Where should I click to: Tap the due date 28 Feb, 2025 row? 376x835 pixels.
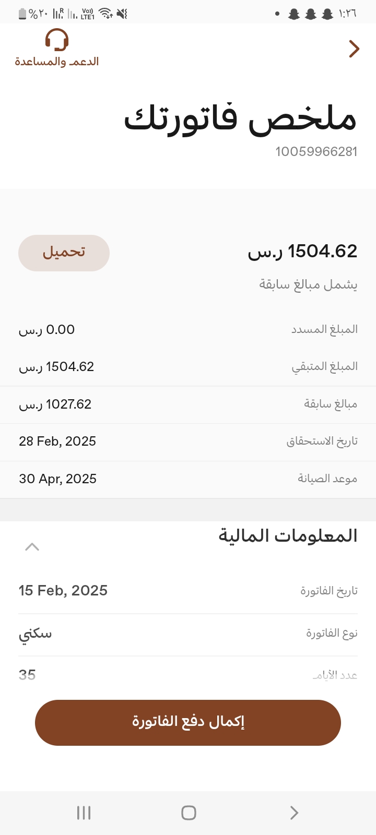point(188,442)
